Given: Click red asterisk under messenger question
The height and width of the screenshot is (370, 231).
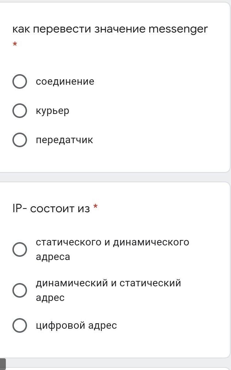Looking at the screenshot, I should click(x=15, y=45).
